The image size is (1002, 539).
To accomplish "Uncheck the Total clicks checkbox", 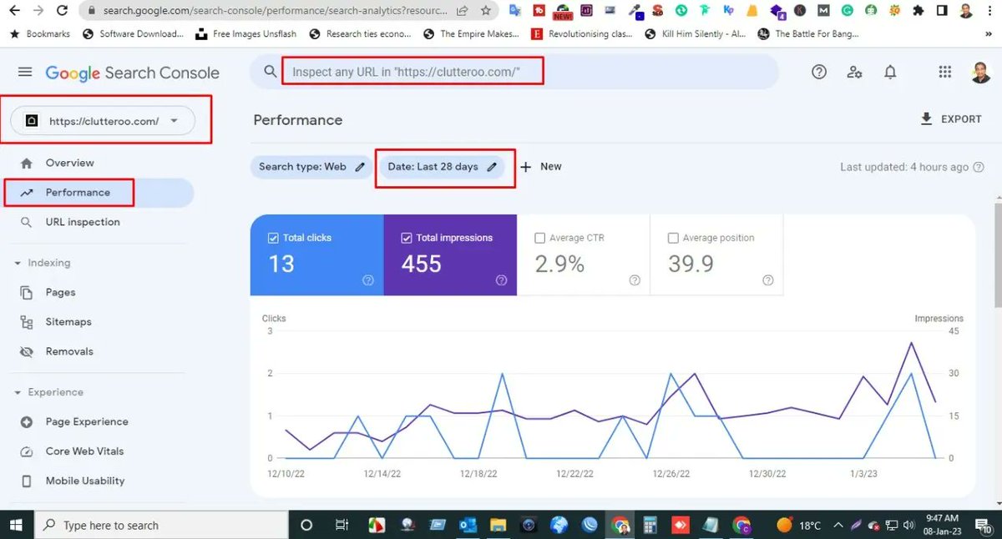I will [x=273, y=238].
